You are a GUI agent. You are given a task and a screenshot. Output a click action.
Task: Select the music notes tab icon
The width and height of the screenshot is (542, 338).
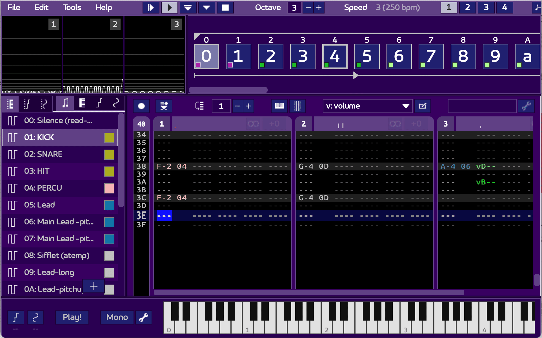[65, 103]
